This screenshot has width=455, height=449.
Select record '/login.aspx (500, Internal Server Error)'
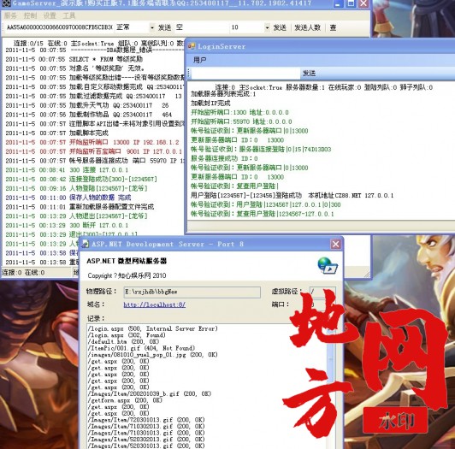(152, 328)
